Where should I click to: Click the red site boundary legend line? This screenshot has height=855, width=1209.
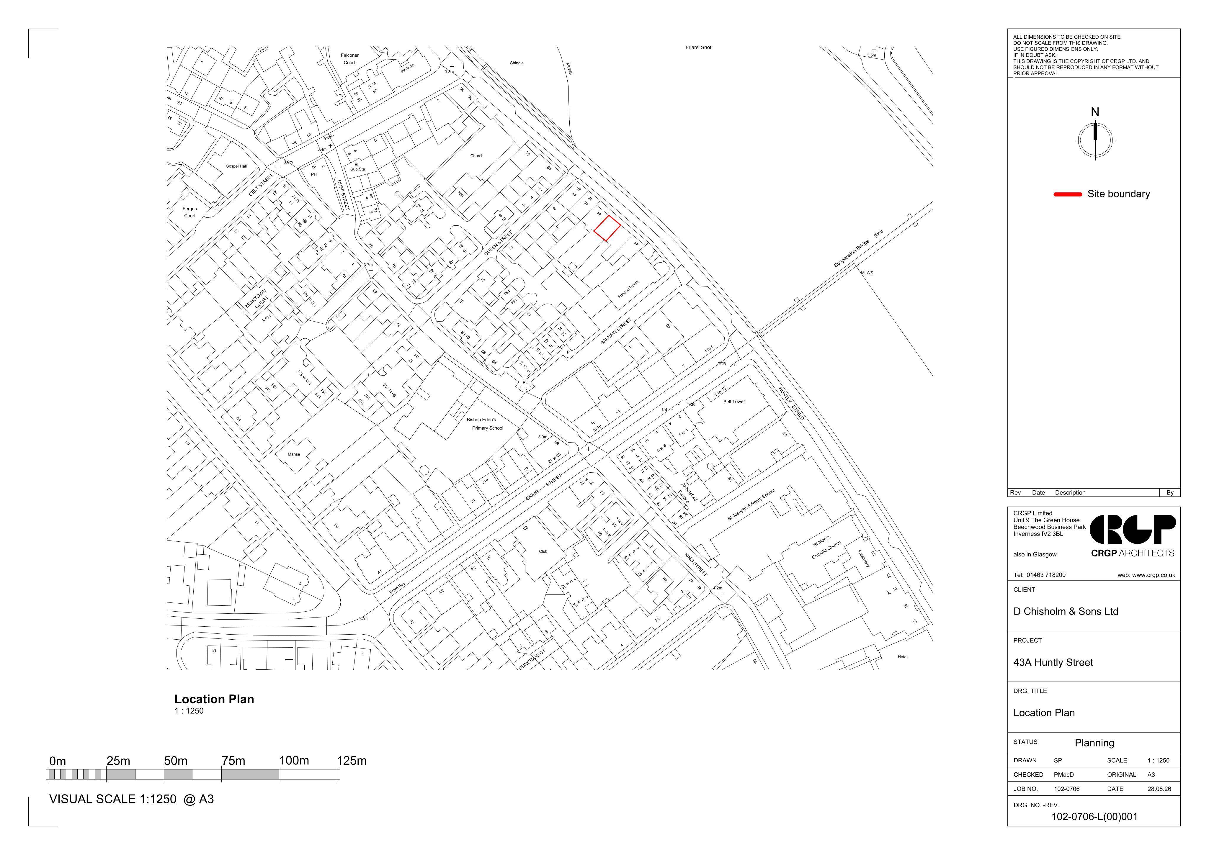(x=1067, y=194)
